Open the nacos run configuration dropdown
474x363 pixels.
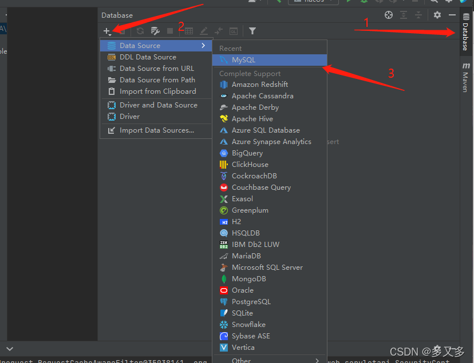point(313,2)
